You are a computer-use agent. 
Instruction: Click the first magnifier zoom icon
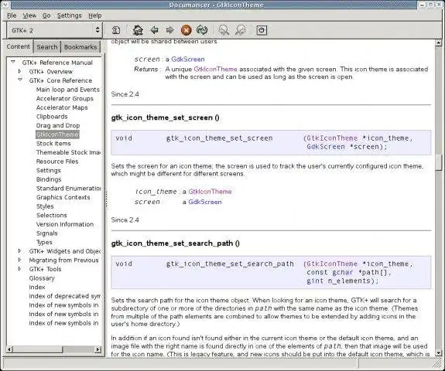[224, 30]
